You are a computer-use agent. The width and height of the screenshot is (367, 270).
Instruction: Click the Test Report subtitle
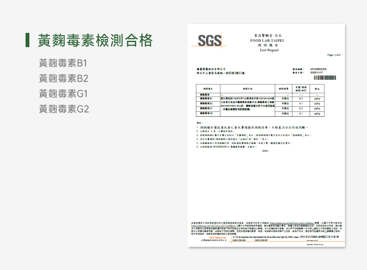coord(269,50)
